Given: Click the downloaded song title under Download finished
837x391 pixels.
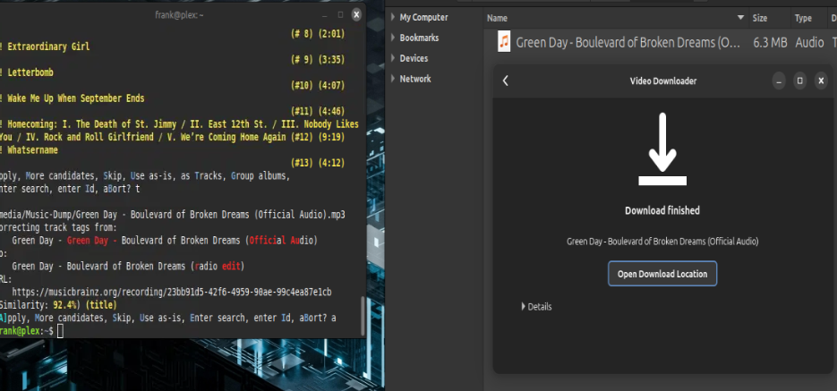Looking at the screenshot, I should click(x=662, y=242).
